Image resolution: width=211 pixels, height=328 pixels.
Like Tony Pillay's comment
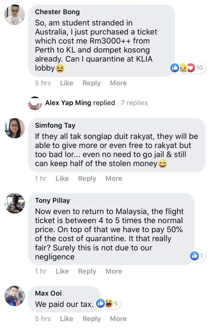[62, 271]
